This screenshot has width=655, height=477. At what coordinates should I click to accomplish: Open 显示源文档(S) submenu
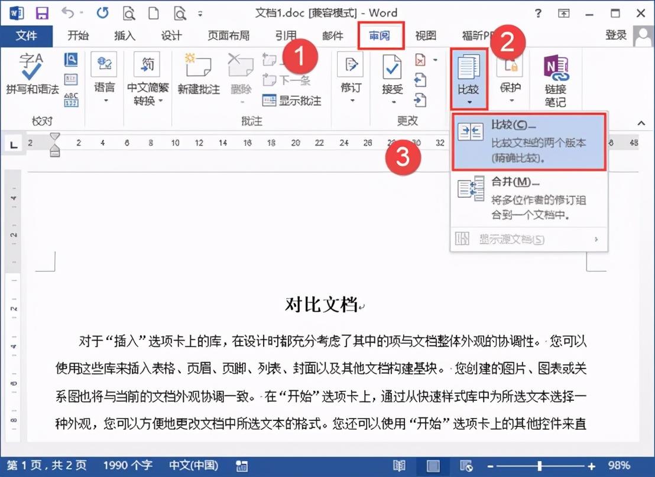(x=529, y=240)
